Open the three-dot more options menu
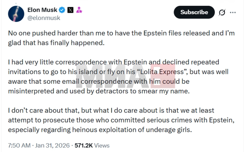The width and height of the screenshot is (251, 152). (x=233, y=12)
